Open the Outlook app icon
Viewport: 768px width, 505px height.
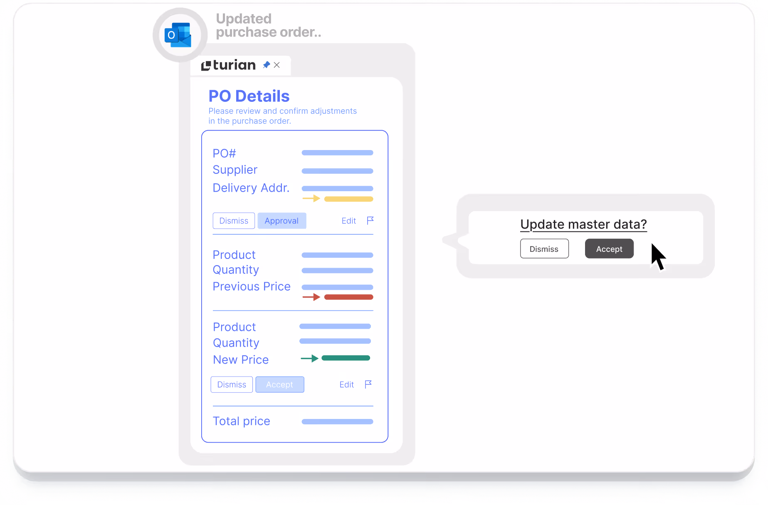tap(178, 35)
